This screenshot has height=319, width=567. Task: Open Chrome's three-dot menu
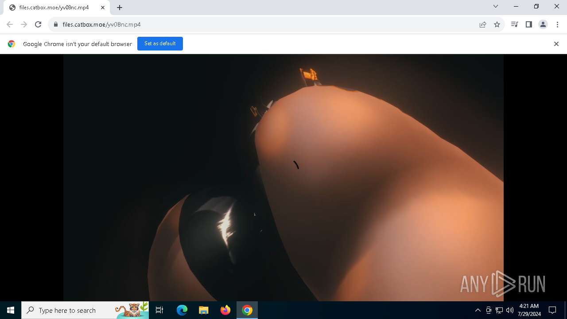[x=557, y=24]
